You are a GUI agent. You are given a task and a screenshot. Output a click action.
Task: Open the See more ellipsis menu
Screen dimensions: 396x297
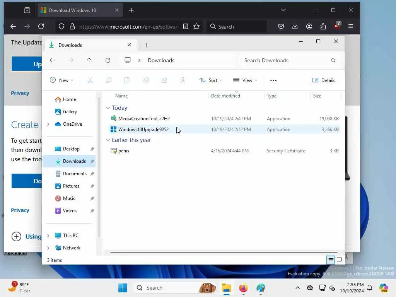click(273, 80)
